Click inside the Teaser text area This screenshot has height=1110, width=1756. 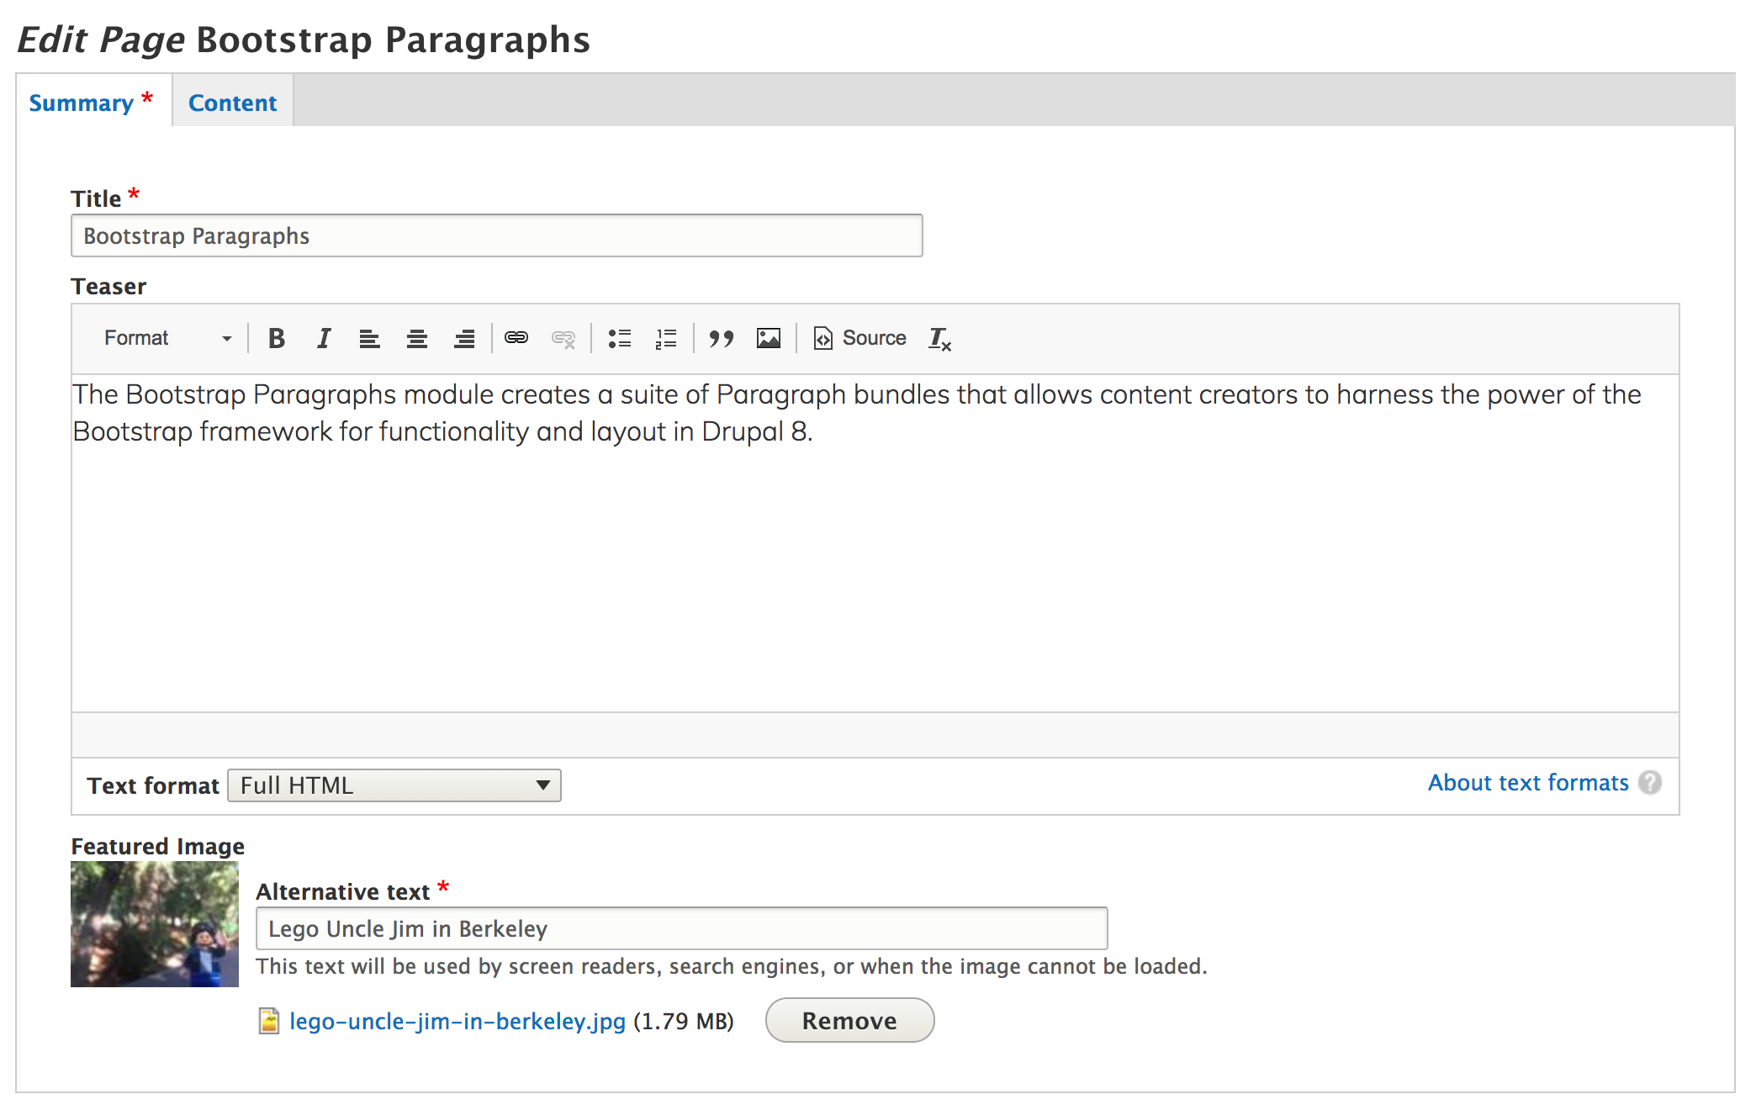click(x=875, y=543)
